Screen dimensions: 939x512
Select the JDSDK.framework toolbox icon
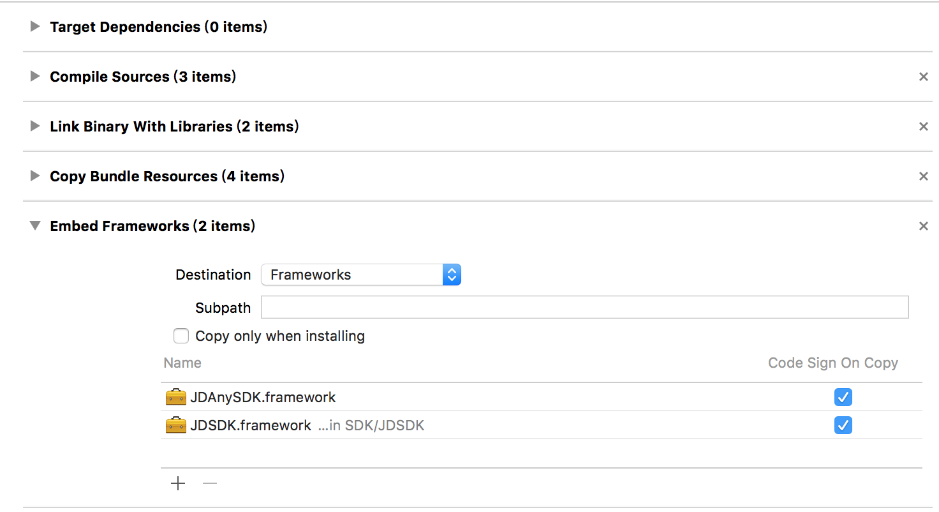click(x=175, y=425)
